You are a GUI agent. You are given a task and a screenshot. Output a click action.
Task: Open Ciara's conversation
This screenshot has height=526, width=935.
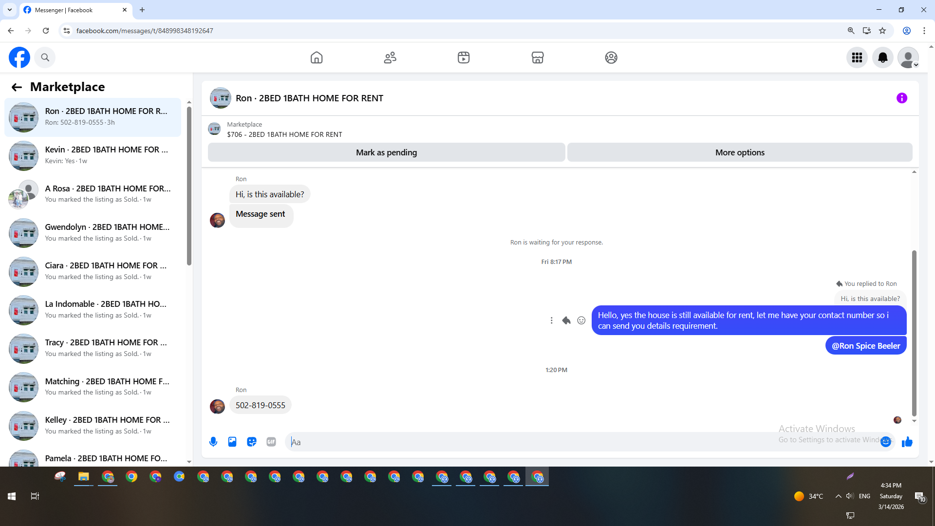93,271
